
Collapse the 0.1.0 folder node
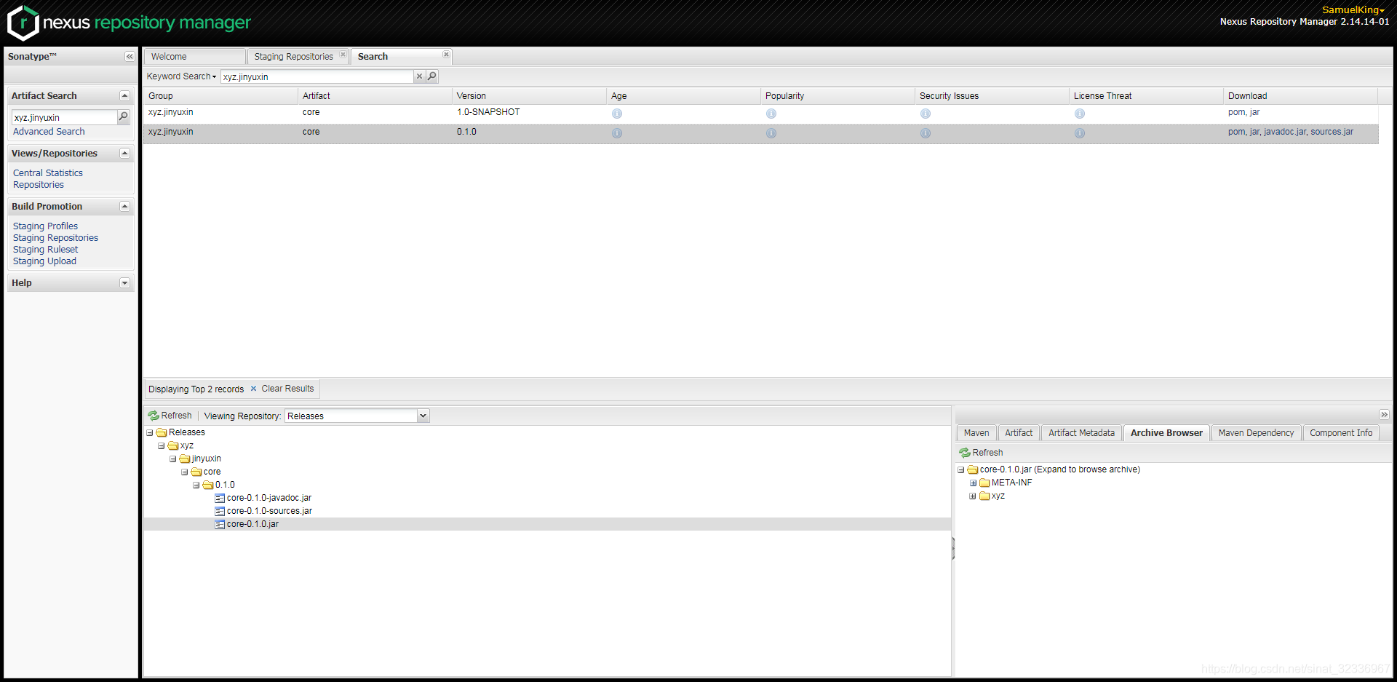196,485
